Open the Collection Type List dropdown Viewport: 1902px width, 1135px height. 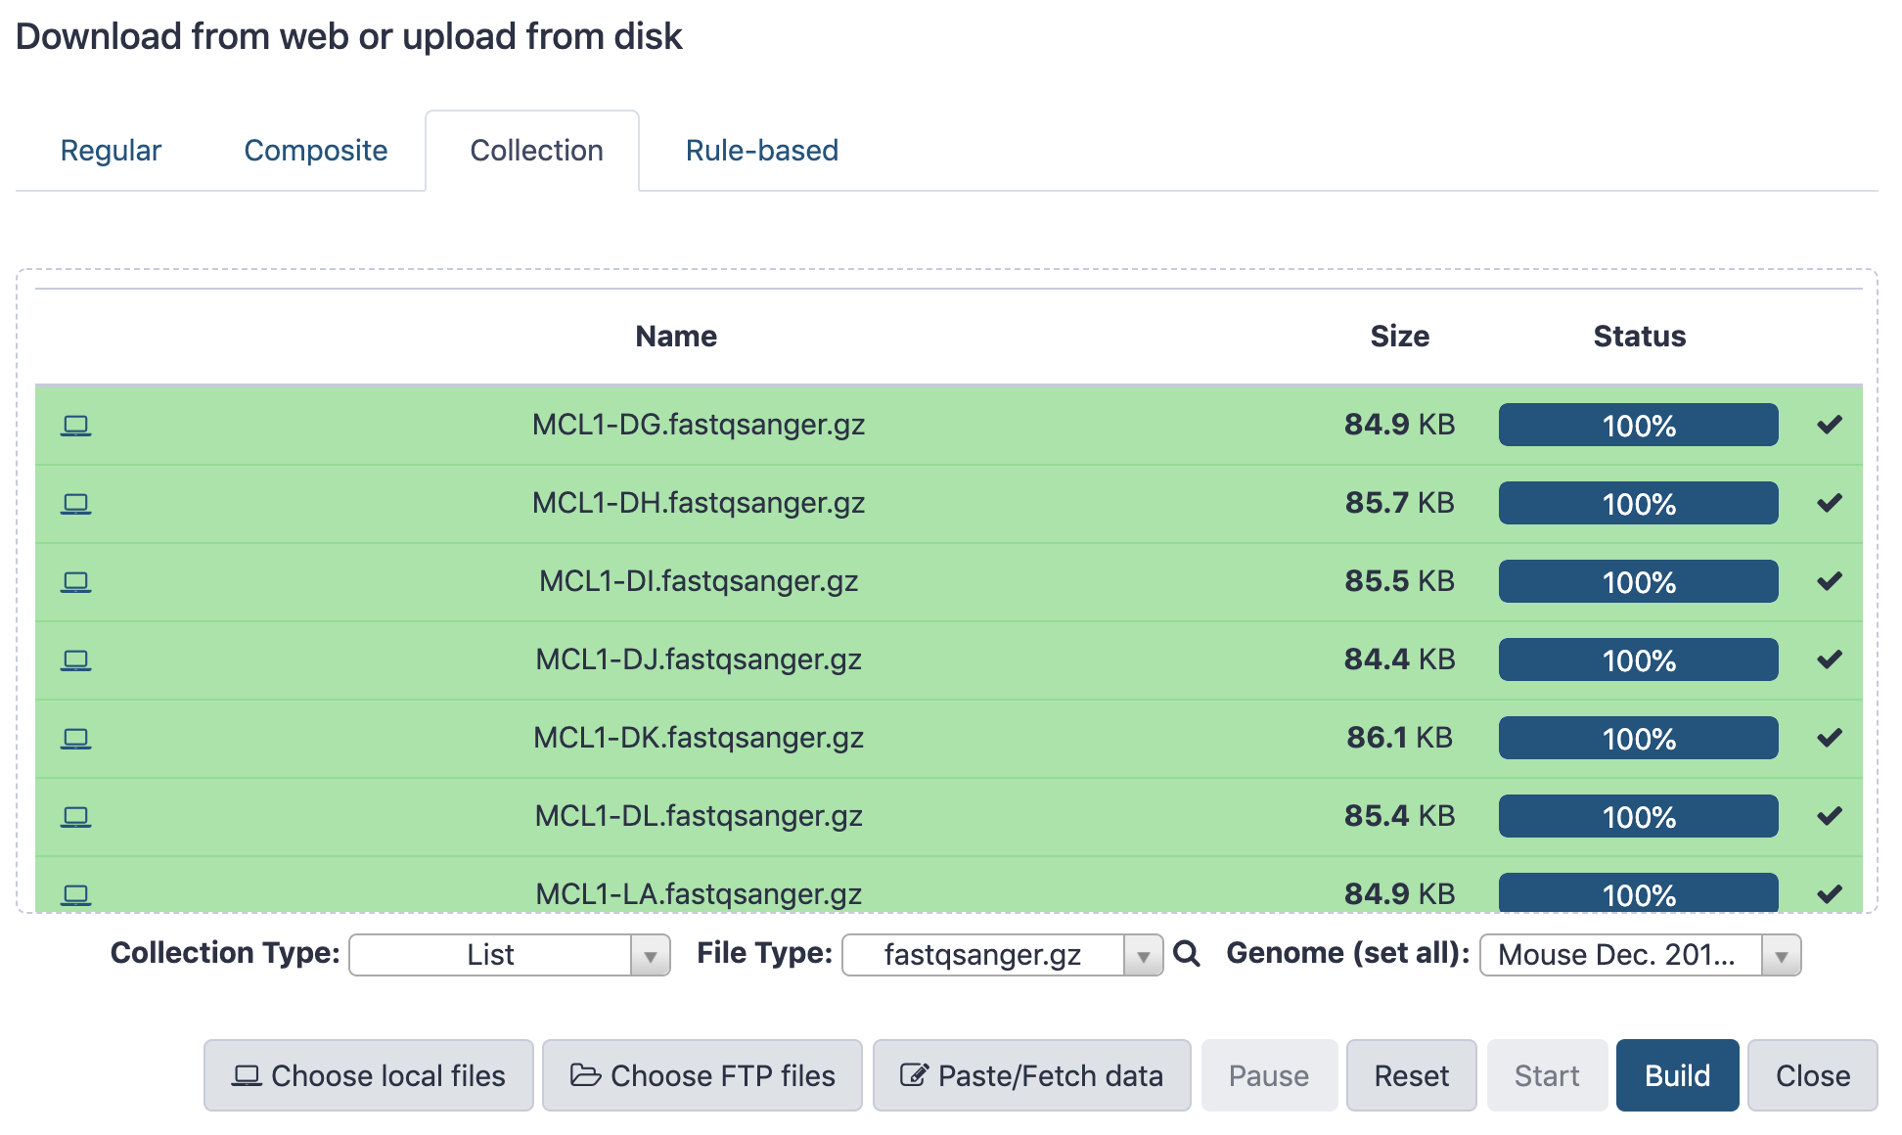point(509,955)
